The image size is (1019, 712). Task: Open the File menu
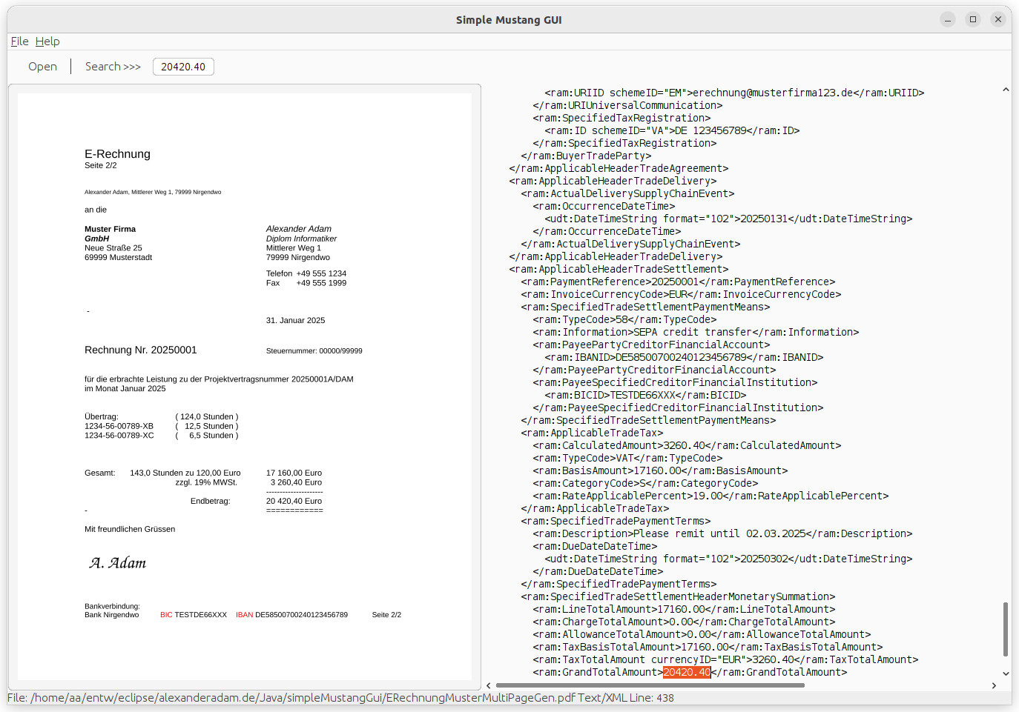pos(19,41)
